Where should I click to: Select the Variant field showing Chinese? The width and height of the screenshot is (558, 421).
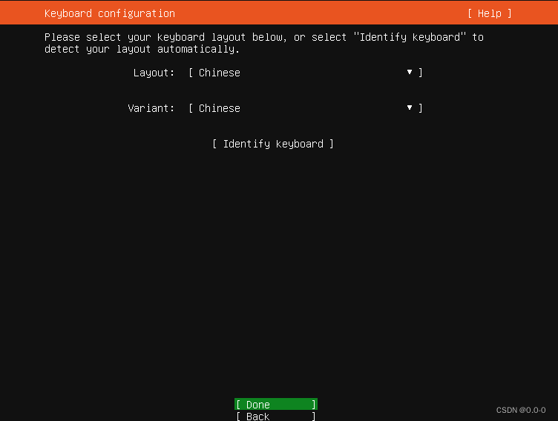click(x=305, y=108)
